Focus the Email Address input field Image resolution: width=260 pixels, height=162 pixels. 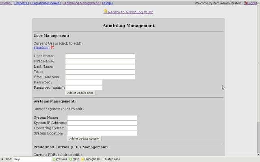(100, 77)
